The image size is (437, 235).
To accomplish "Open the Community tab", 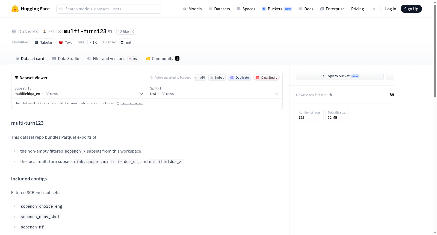I will click(x=163, y=58).
